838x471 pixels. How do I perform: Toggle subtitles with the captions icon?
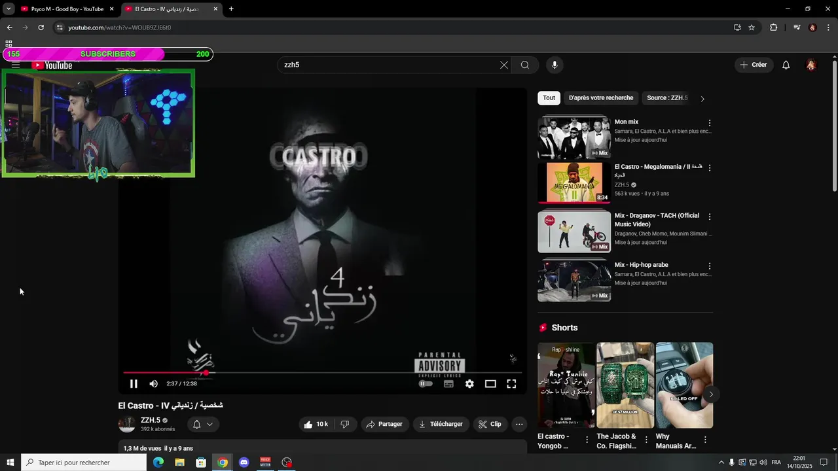pos(448,384)
